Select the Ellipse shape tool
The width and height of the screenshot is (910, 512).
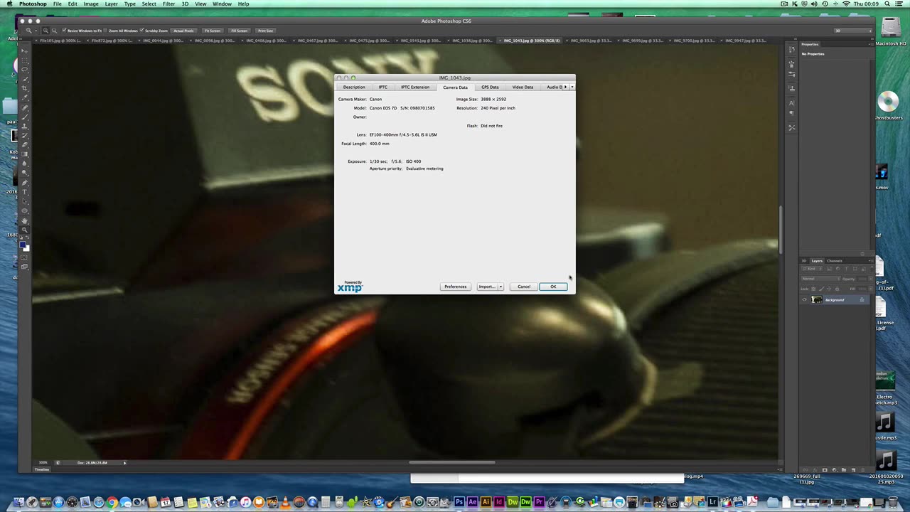(x=23, y=211)
